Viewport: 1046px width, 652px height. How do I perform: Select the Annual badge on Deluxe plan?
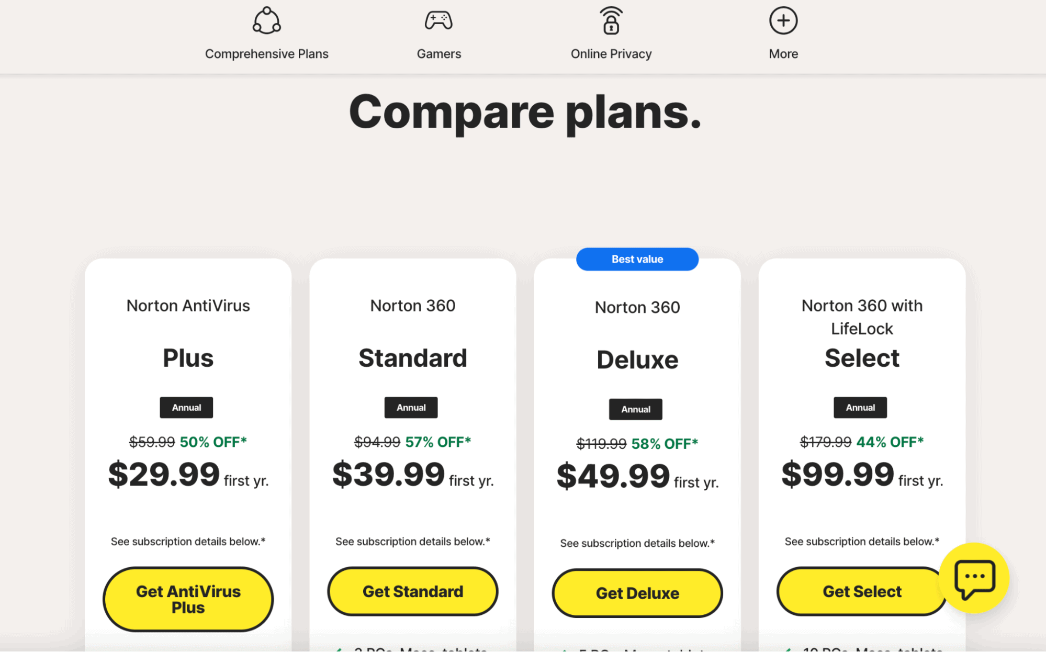point(635,409)
